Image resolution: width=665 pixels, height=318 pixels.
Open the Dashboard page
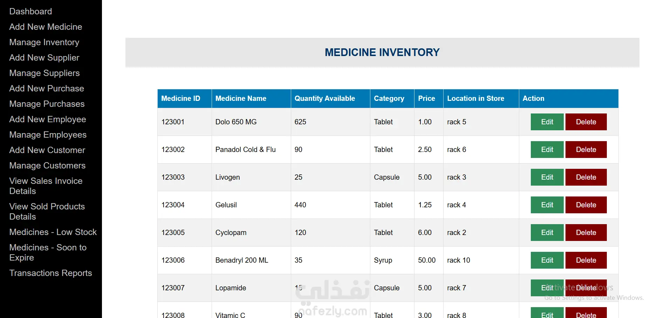click(30, 12)
